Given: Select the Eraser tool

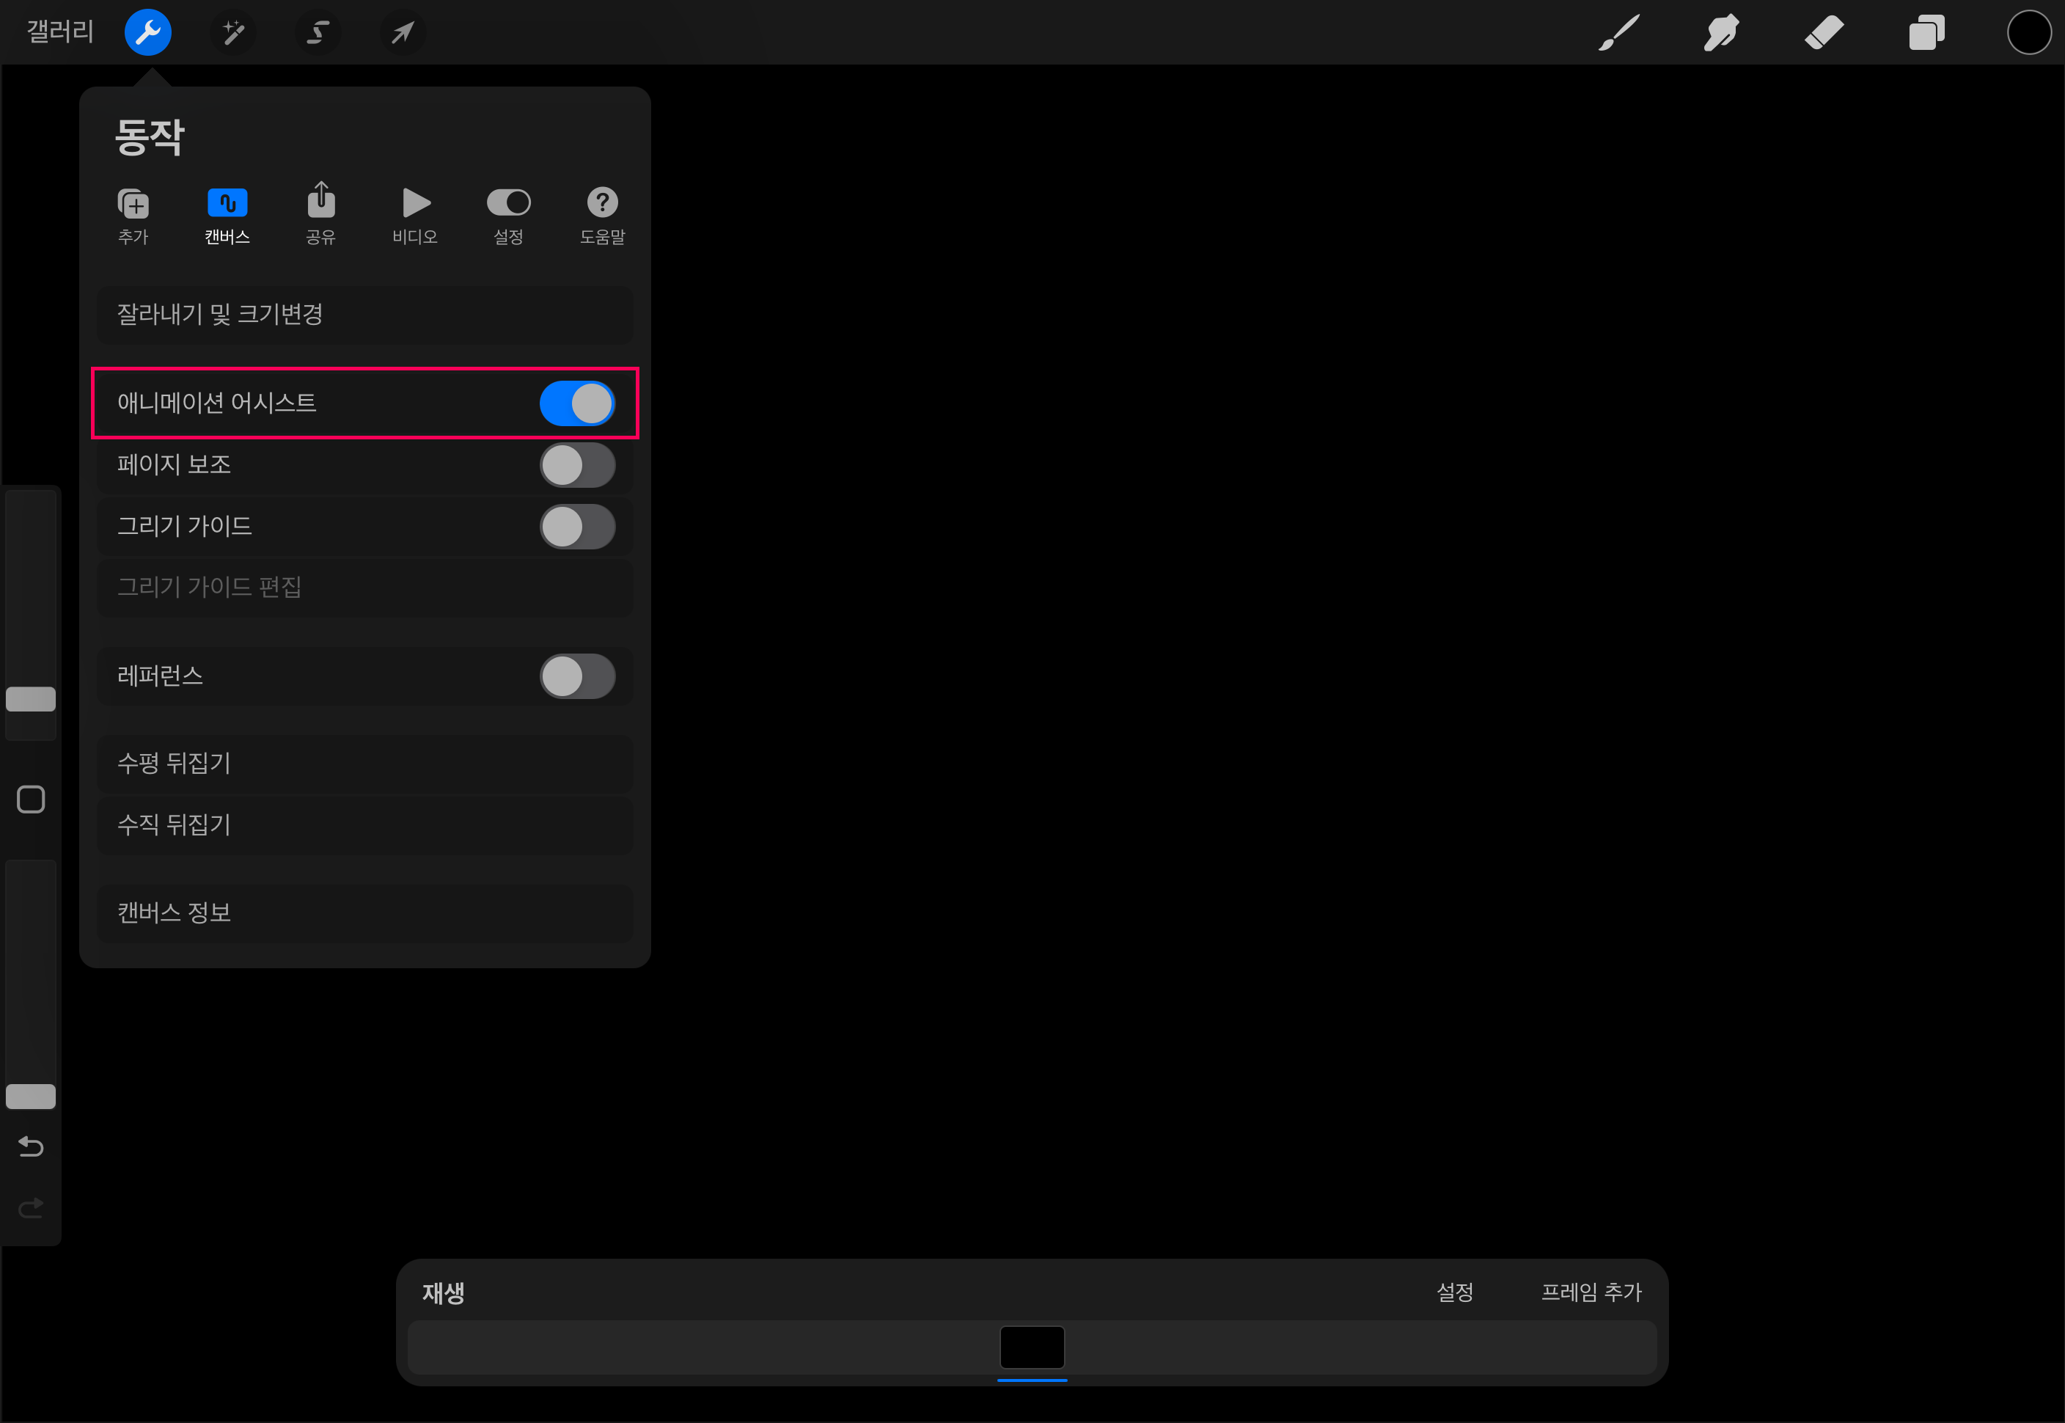Looking at the screenshot, I should 1824,33.
